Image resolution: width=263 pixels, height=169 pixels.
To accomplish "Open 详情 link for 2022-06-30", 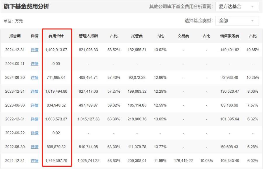I will point(34,147).
